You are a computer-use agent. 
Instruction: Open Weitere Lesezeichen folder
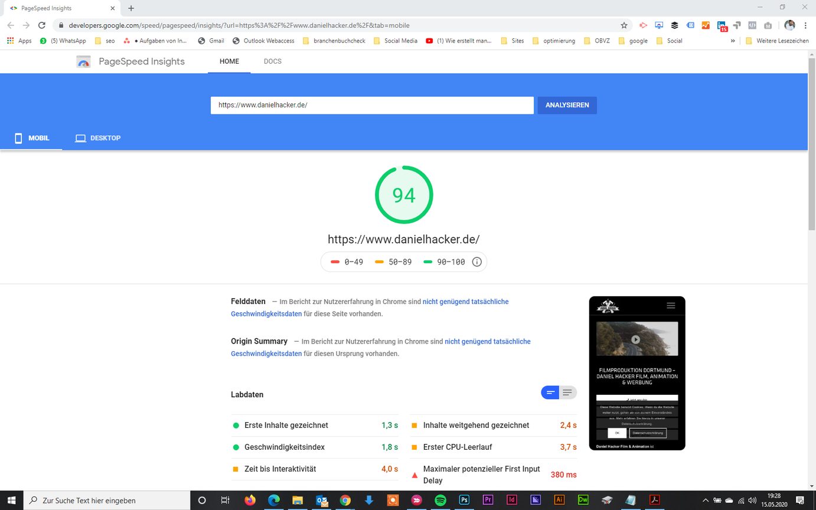point(777,41)
